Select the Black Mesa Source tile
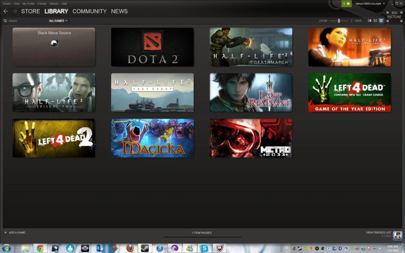This screenshot has width=405, height=253. (54, 47)
